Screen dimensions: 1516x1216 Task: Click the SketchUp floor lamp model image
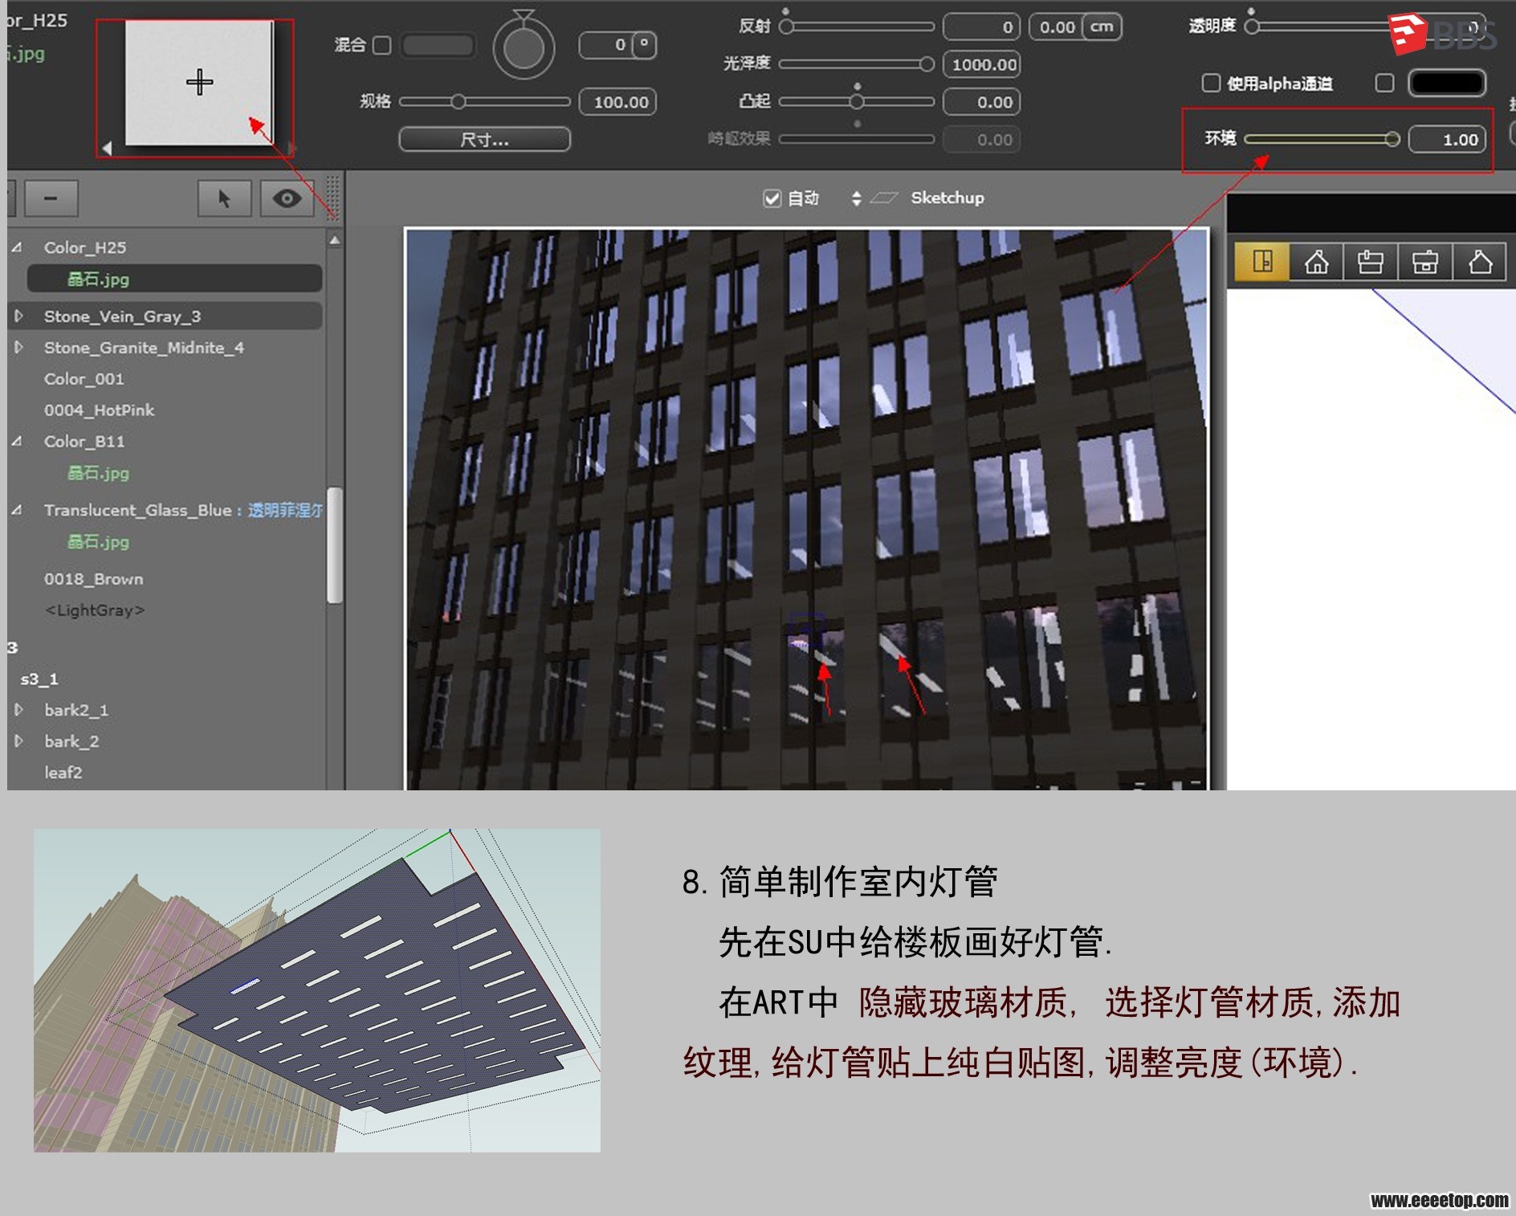[x=317, y=990]
